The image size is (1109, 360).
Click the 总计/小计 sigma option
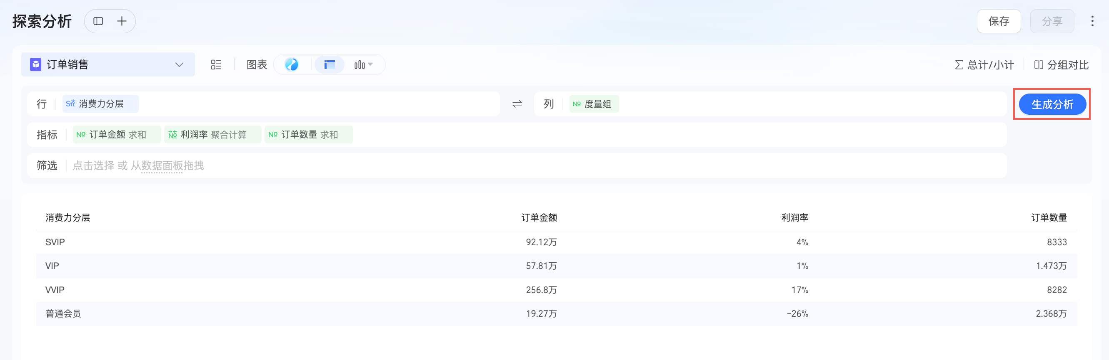click(984, 65)
